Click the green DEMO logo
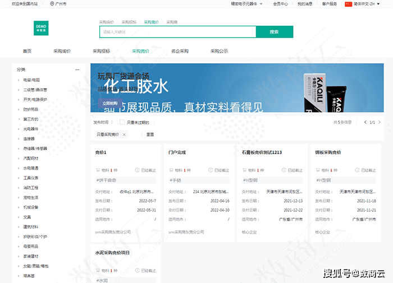This screenshot has height=283, width=393. 41,28
